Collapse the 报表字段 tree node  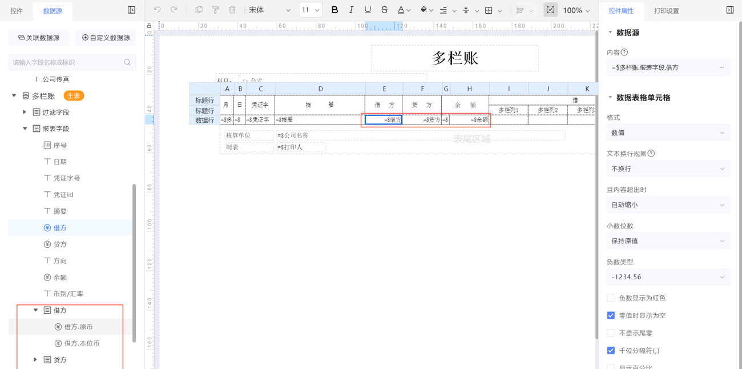[x=25, y=129]
